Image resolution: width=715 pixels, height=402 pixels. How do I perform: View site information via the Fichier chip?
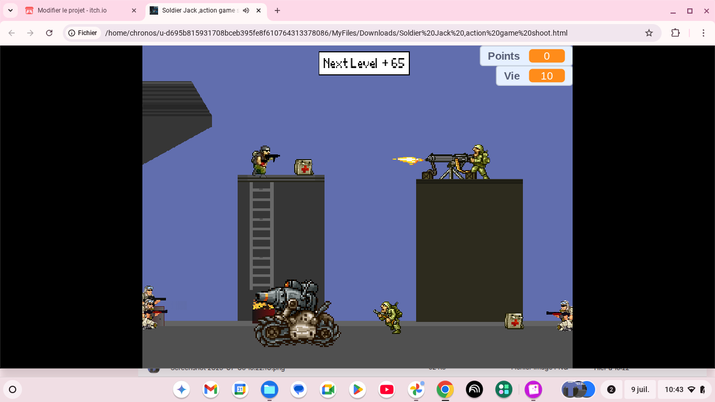pos(83,33)
